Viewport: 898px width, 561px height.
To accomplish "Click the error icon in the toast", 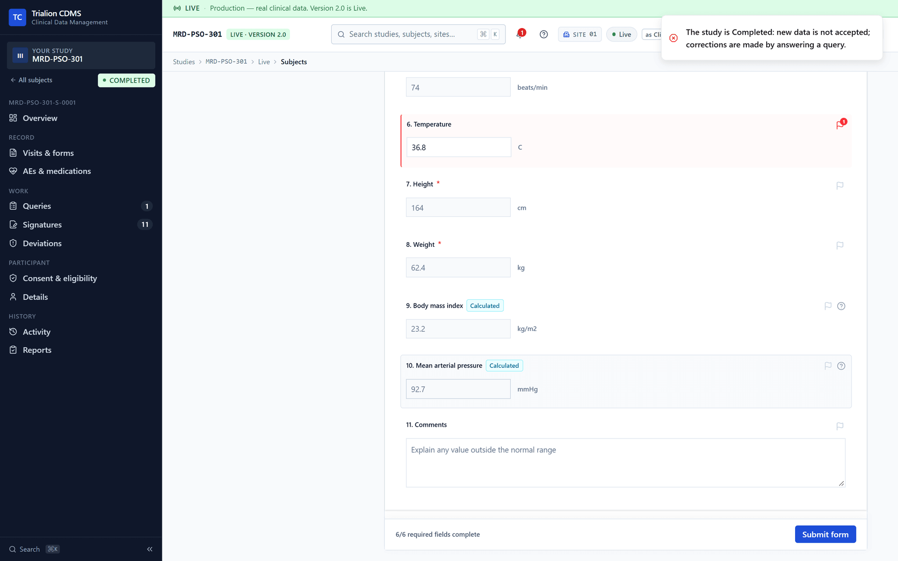I will (673, 38).
